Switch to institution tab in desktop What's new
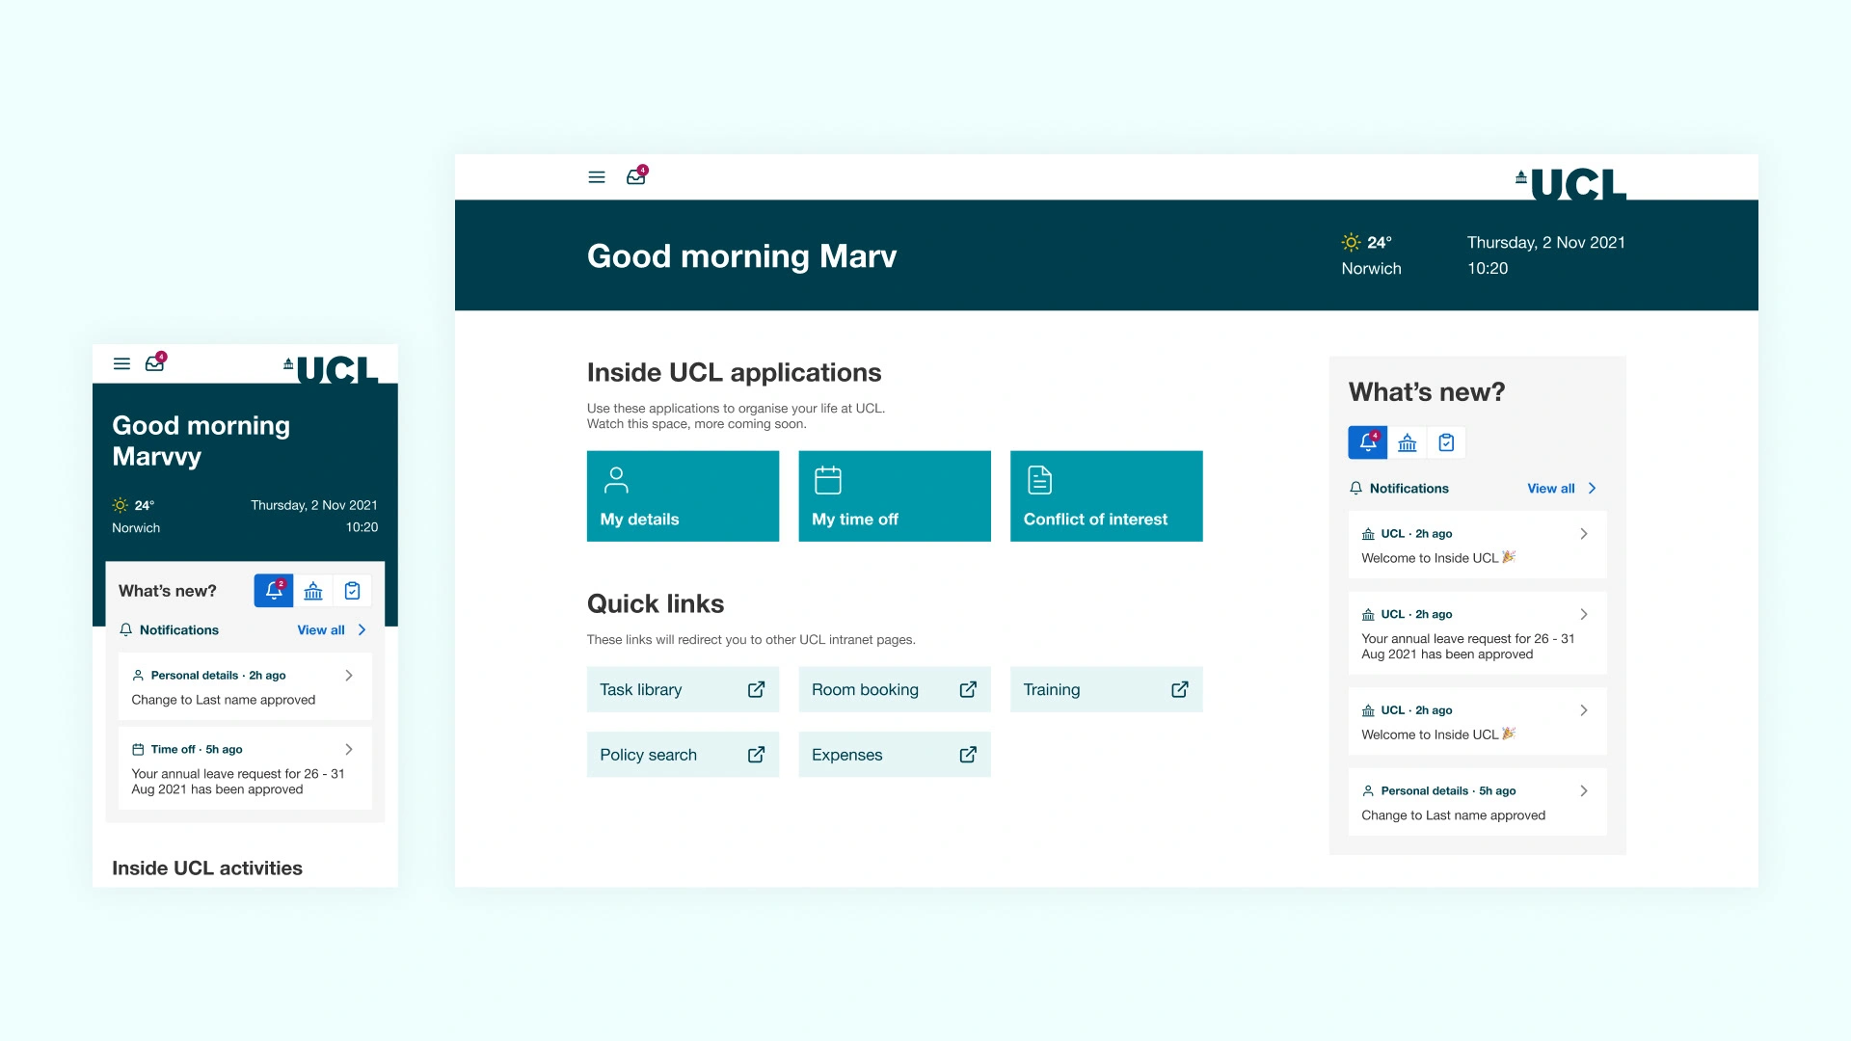 pyautogui.click(x=1408, y=442)
